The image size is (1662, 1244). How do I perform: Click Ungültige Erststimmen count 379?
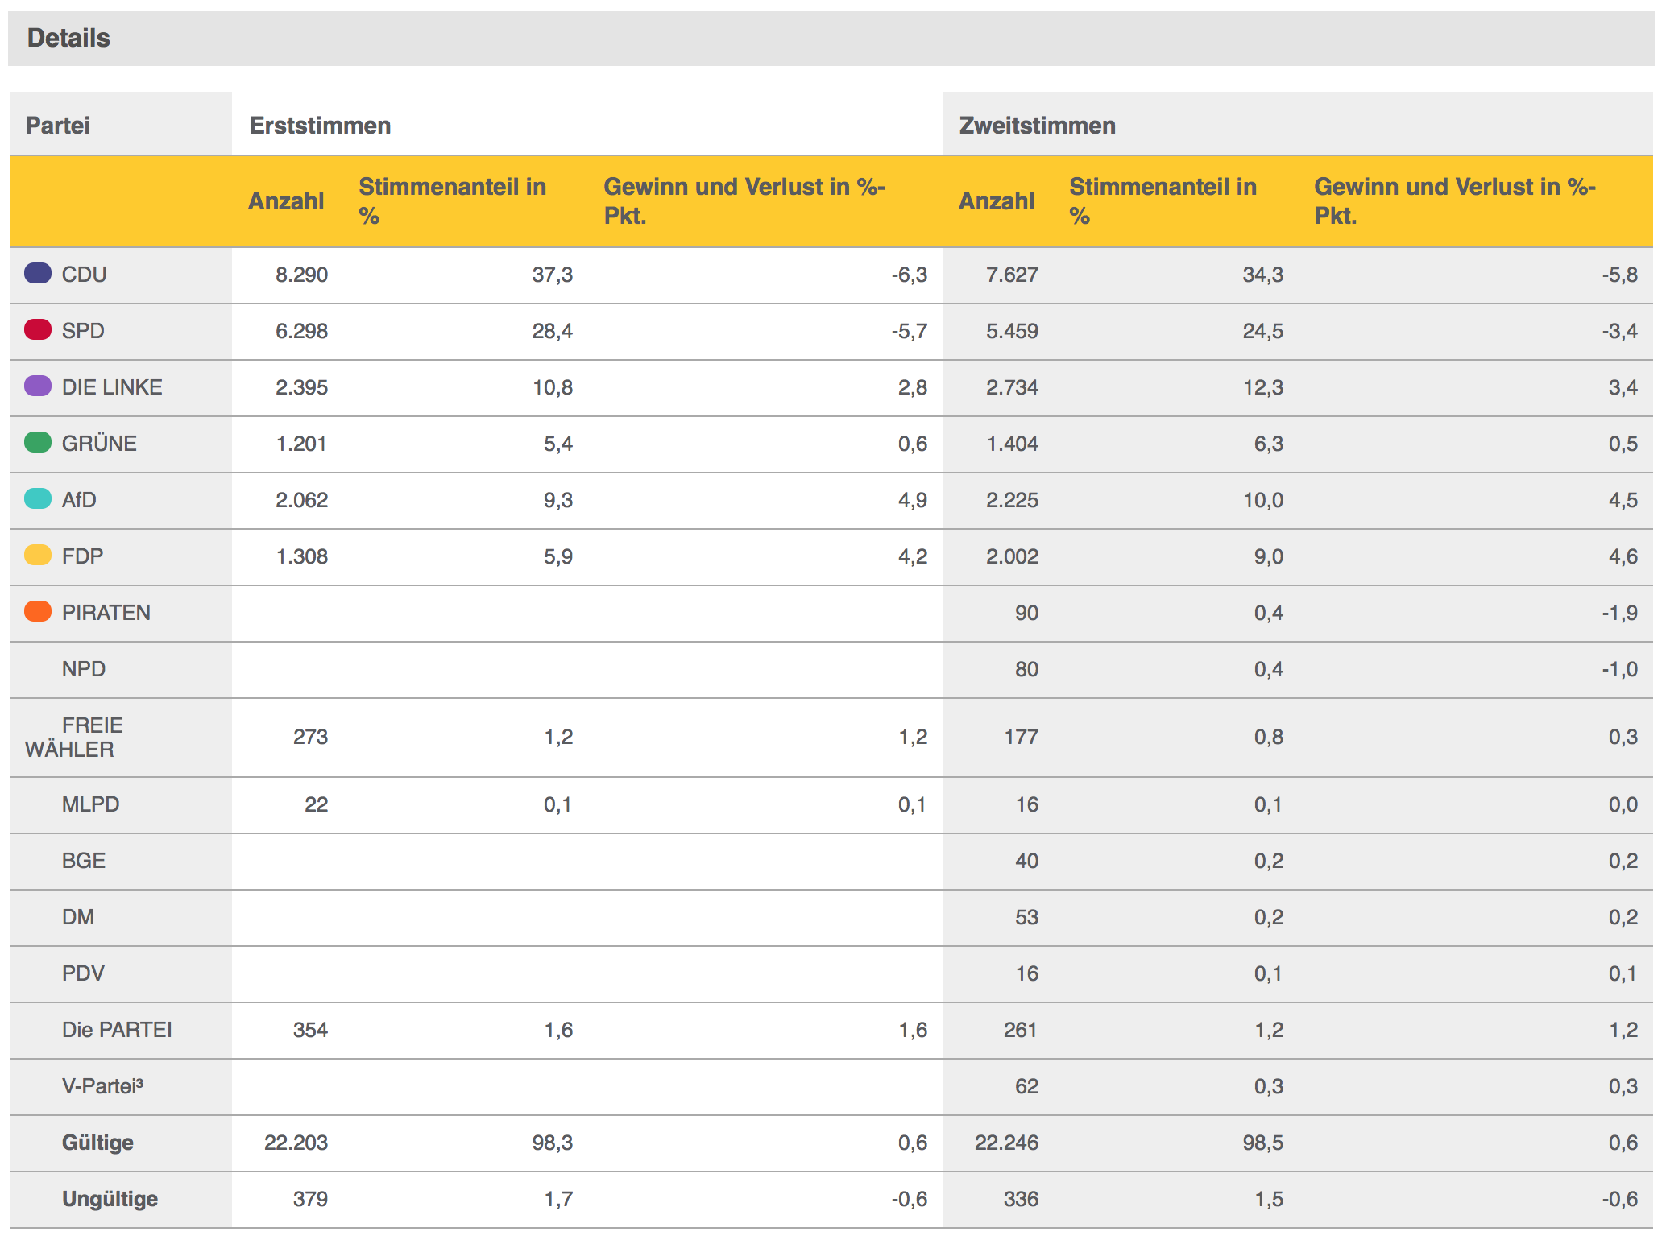(x=310, y=1199)
